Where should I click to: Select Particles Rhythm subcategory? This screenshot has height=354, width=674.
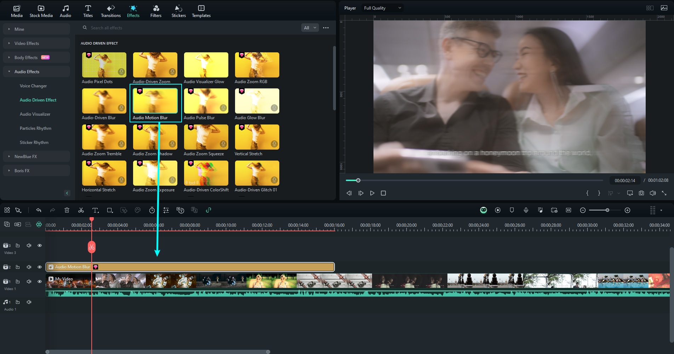[35, 128]
